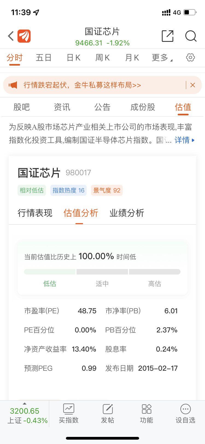Open search with magnifier icon
205x444 pixels.
[191, 36]
